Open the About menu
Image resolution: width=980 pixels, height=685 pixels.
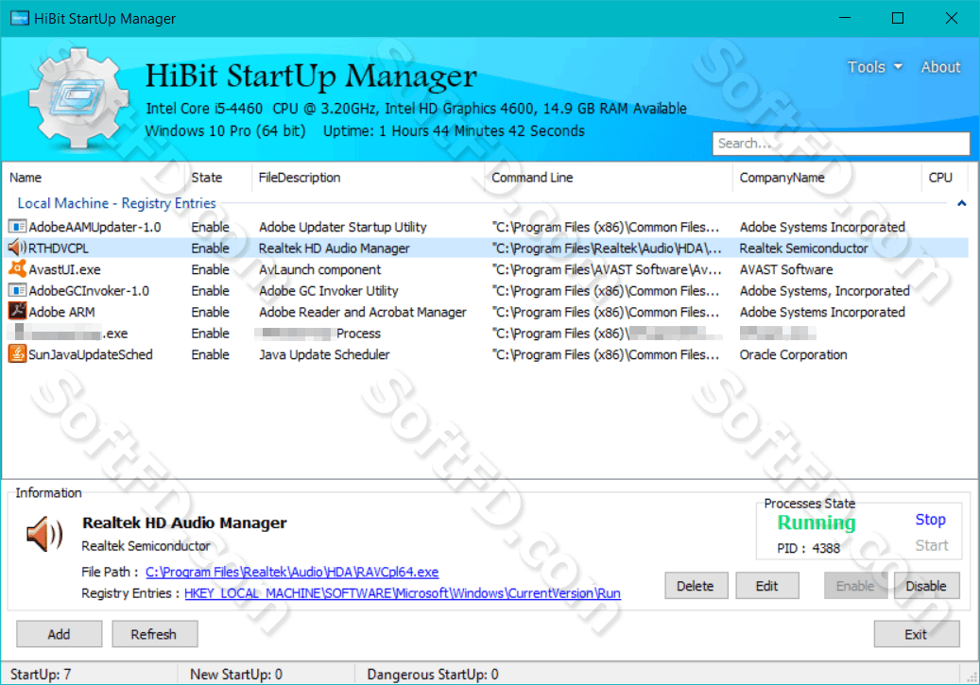point(940,67)
